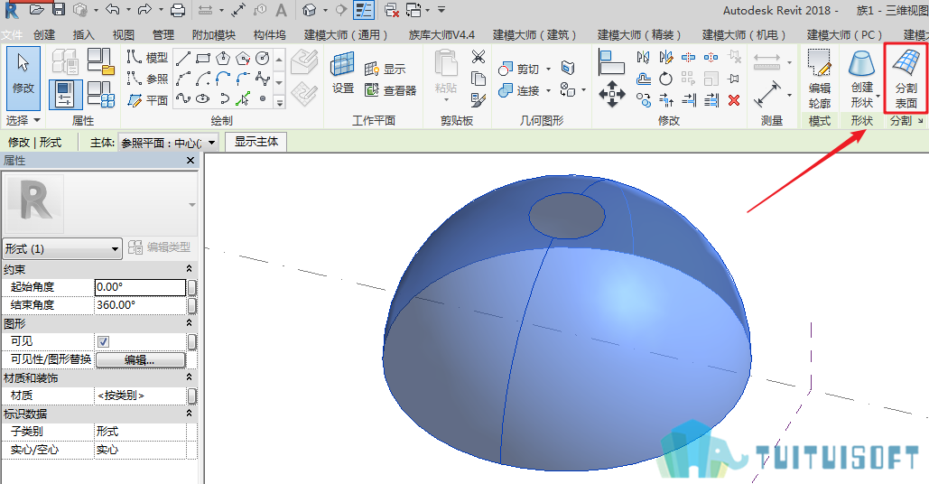Click the Print icon
The image size is (929, 484).
click(177, 9)
